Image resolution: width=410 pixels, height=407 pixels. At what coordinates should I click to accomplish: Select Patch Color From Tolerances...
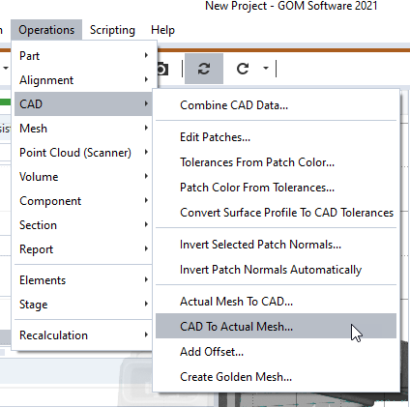tap(276, 188)
